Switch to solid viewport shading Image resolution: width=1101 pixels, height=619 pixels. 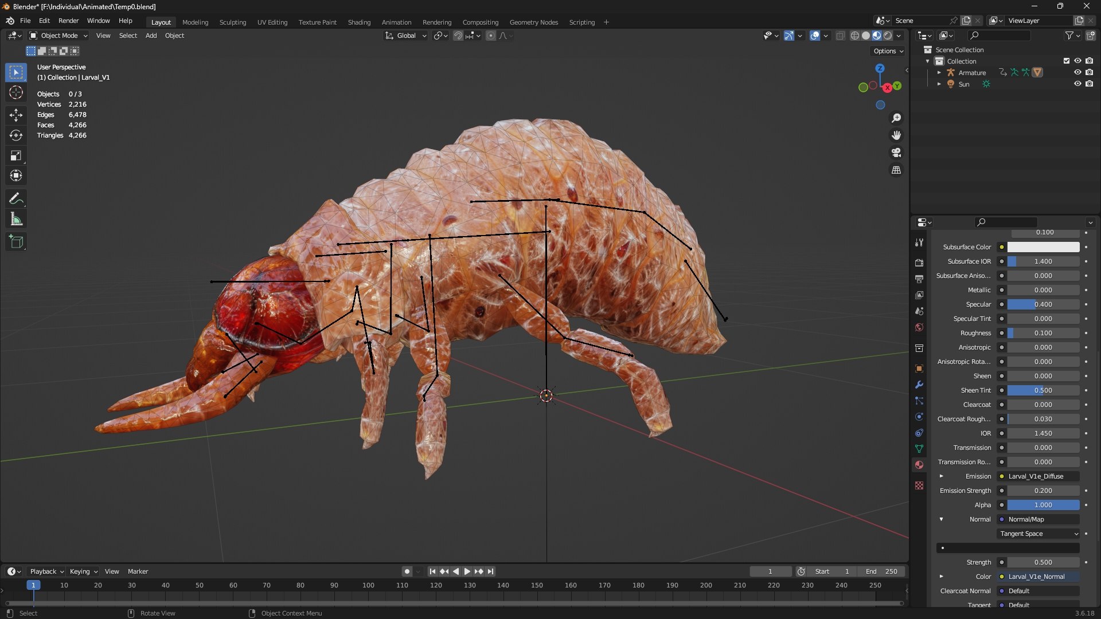[866, 36]
